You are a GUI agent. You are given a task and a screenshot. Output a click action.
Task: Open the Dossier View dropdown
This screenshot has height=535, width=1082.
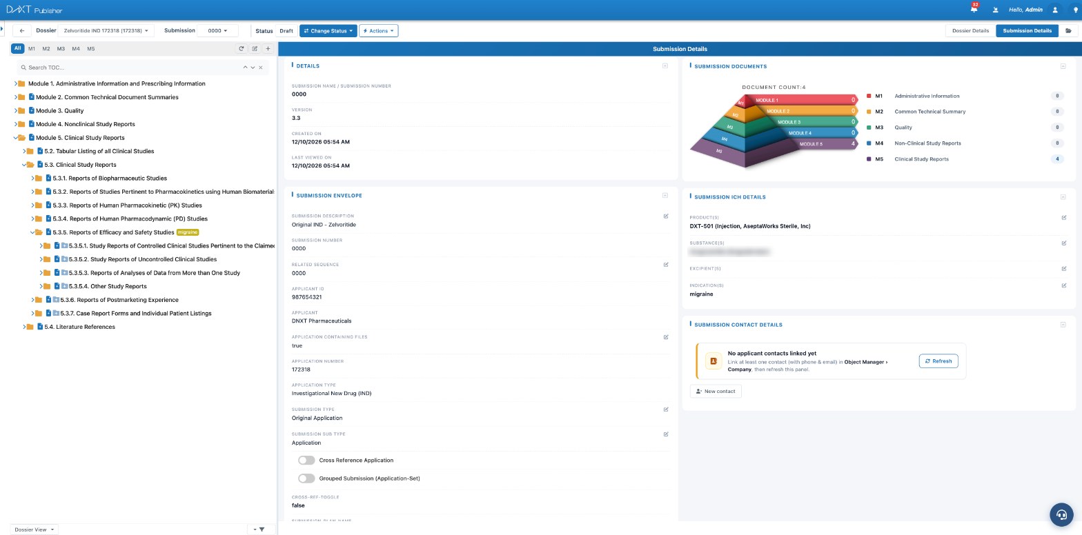click(x=35, y=529)
